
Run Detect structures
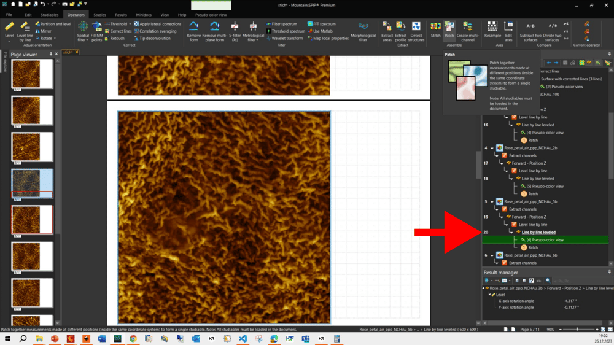(x=416, y=31)
